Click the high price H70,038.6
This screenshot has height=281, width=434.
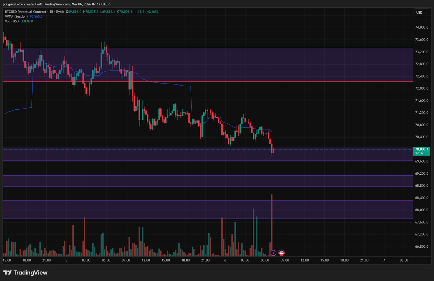click(92, 12)
